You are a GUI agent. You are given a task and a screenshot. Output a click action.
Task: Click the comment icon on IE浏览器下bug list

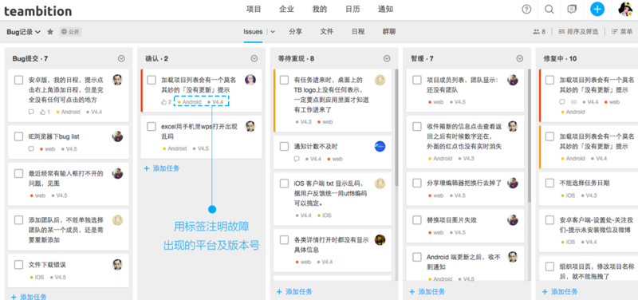pyautogui.click(x=31, y=149)
